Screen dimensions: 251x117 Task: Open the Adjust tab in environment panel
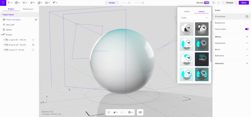[187, 12]
